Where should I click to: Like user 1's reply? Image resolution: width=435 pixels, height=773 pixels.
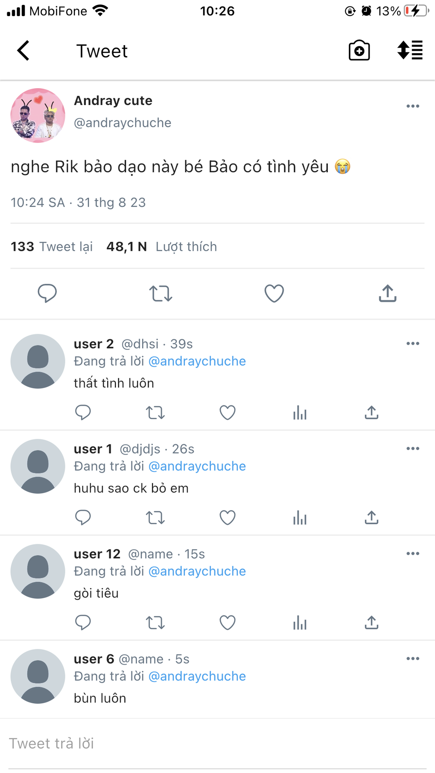coord(227,518)
